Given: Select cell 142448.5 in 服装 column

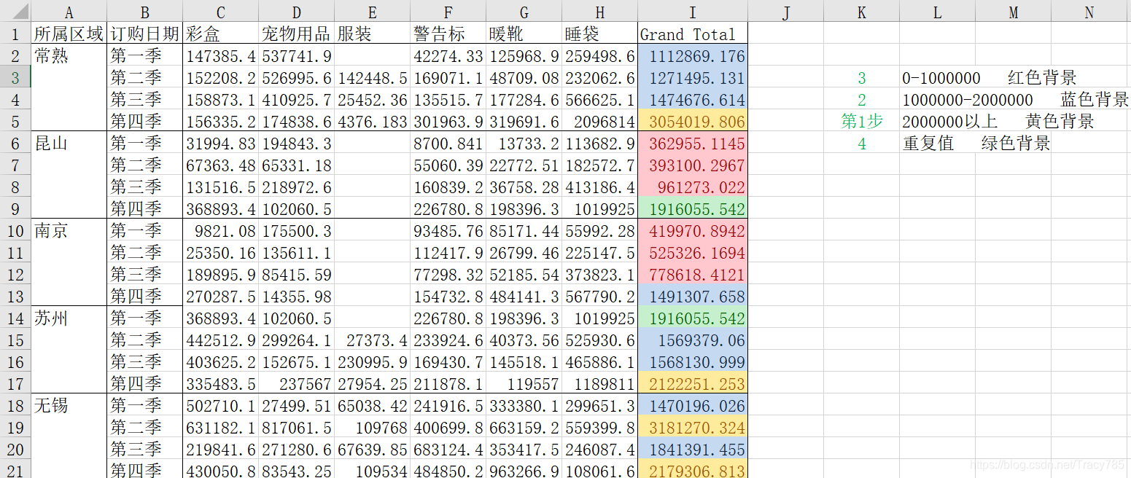Looking at the screenshot, I should coord(373,78).
